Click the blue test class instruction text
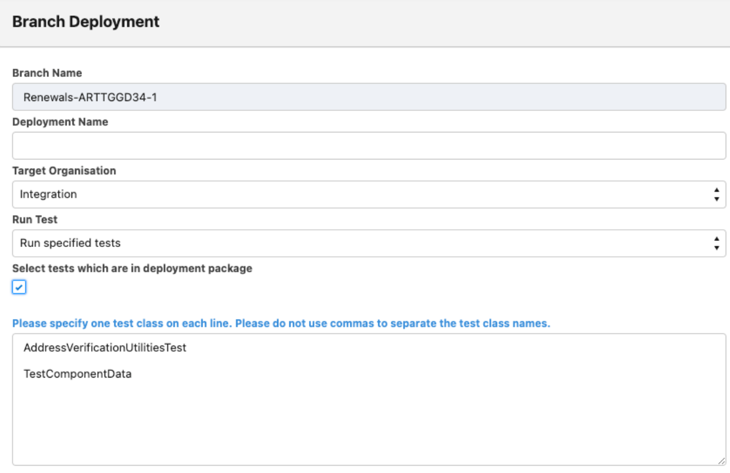The image size is (730, 473). point(281,323)
